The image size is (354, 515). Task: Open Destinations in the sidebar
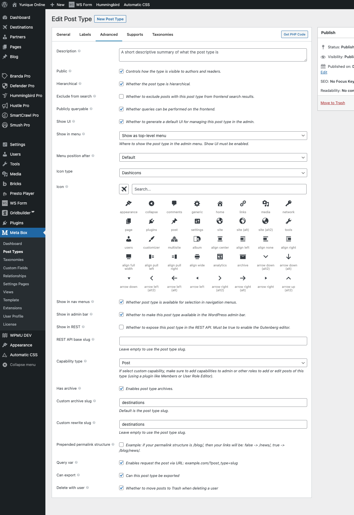point(21,27)
